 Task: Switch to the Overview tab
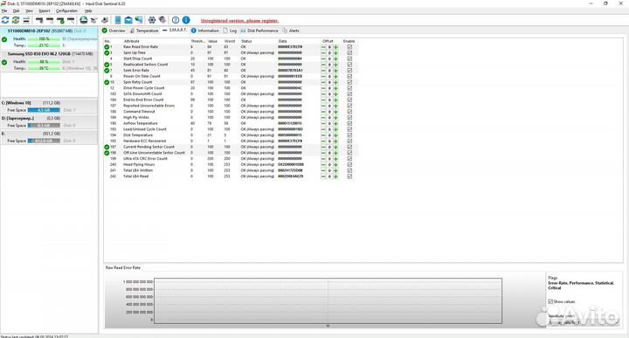[x=114, y=31]
